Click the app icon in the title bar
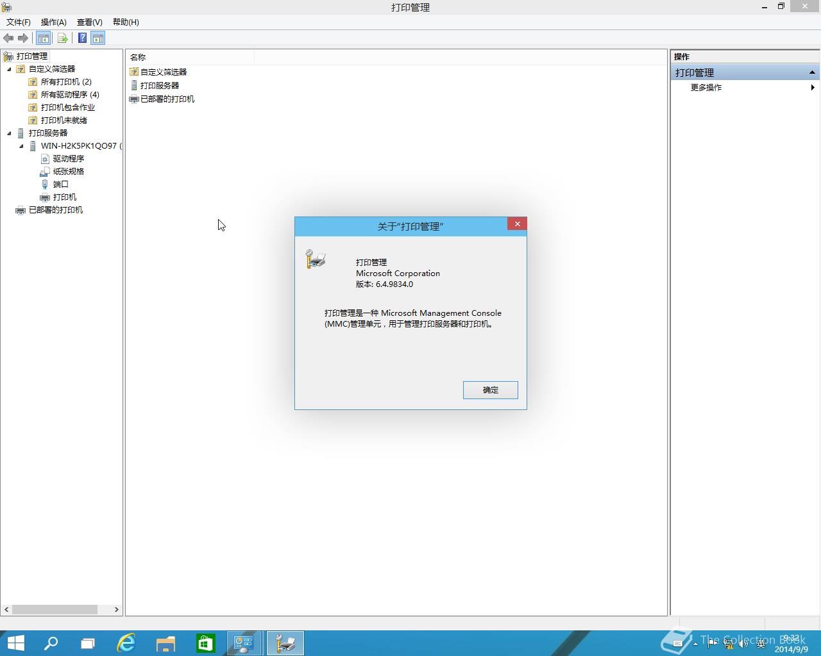The height and width of the screenshot is (656, 821). click(6, 7)
